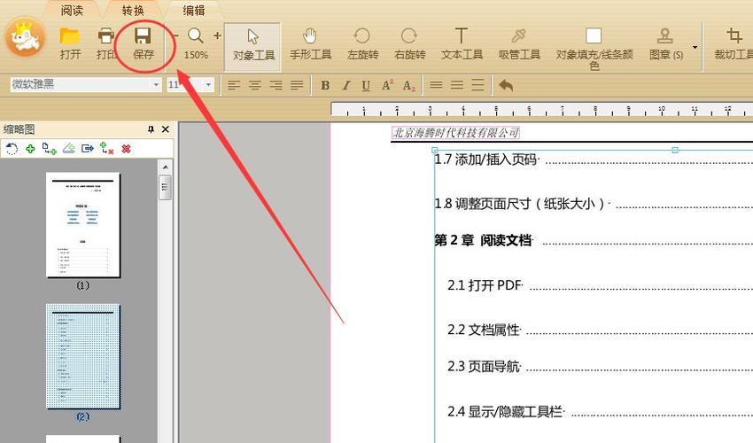The image size is (753, 443).
Task: Zoom out with the minus button
Action: [x=175, y=35]
